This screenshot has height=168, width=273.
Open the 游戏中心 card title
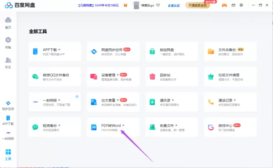pyautogui.click(x=225, y=126)
